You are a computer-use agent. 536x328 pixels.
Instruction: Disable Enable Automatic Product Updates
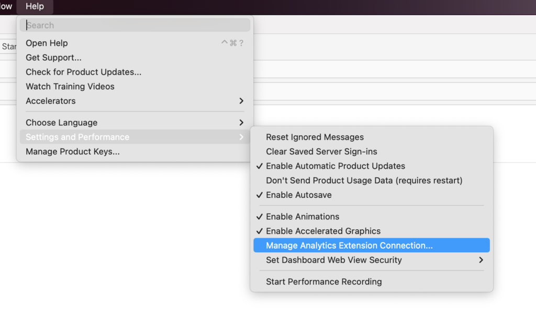336,166
